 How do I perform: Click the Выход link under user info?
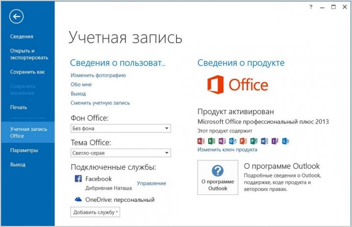pos(78,94)
